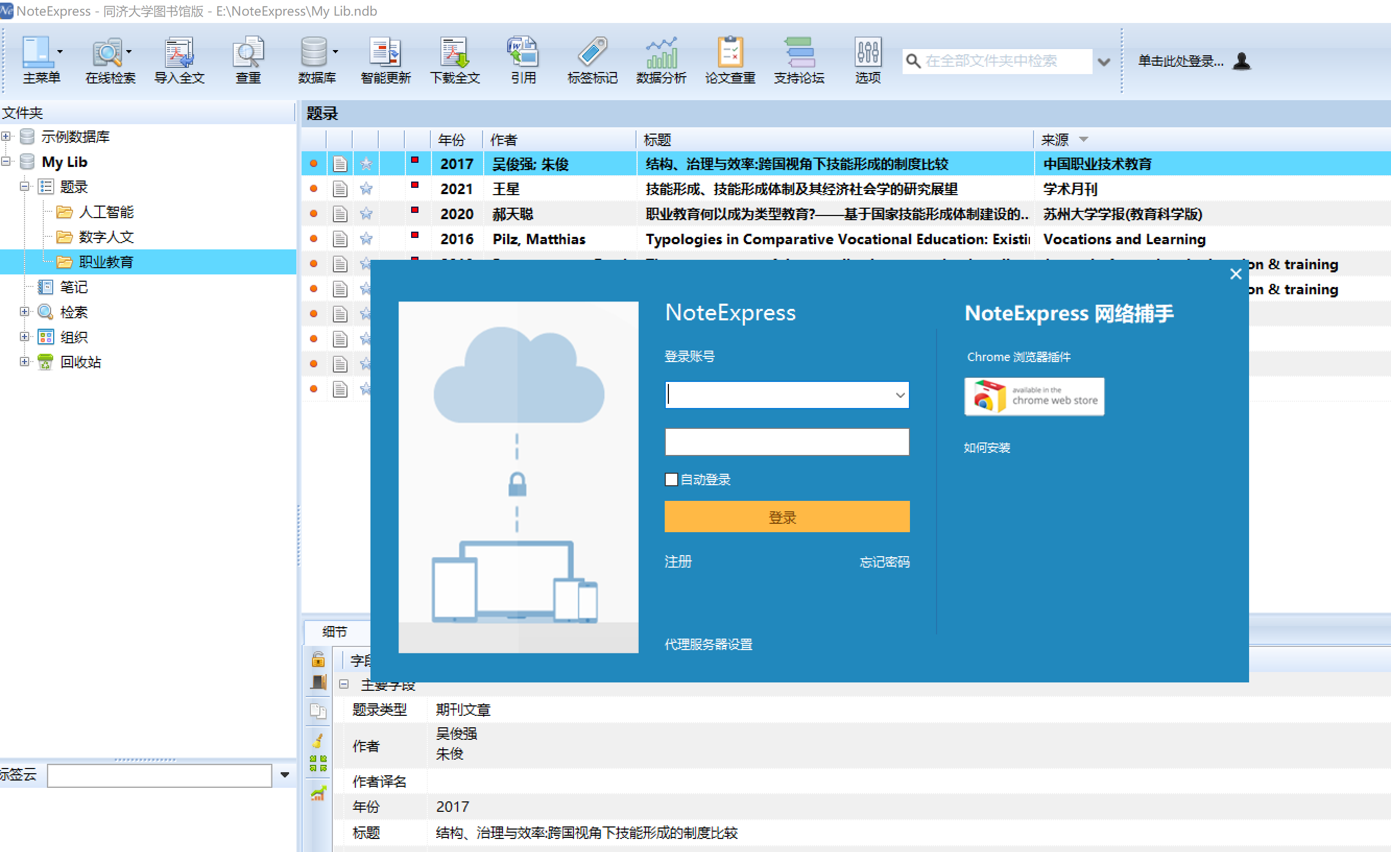1391x852 pixels.
Task: Click the Chrome web store badge
Action: [x=1034, y=397]
